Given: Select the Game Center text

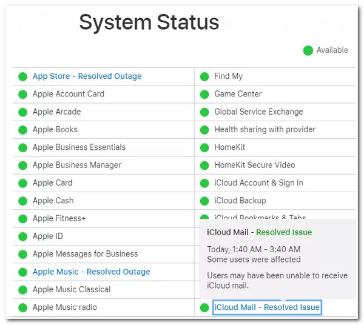Looking at the screenshot, I should [238, 94].
